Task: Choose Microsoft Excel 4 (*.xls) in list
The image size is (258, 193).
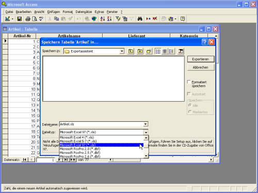Action: (102, 137)
